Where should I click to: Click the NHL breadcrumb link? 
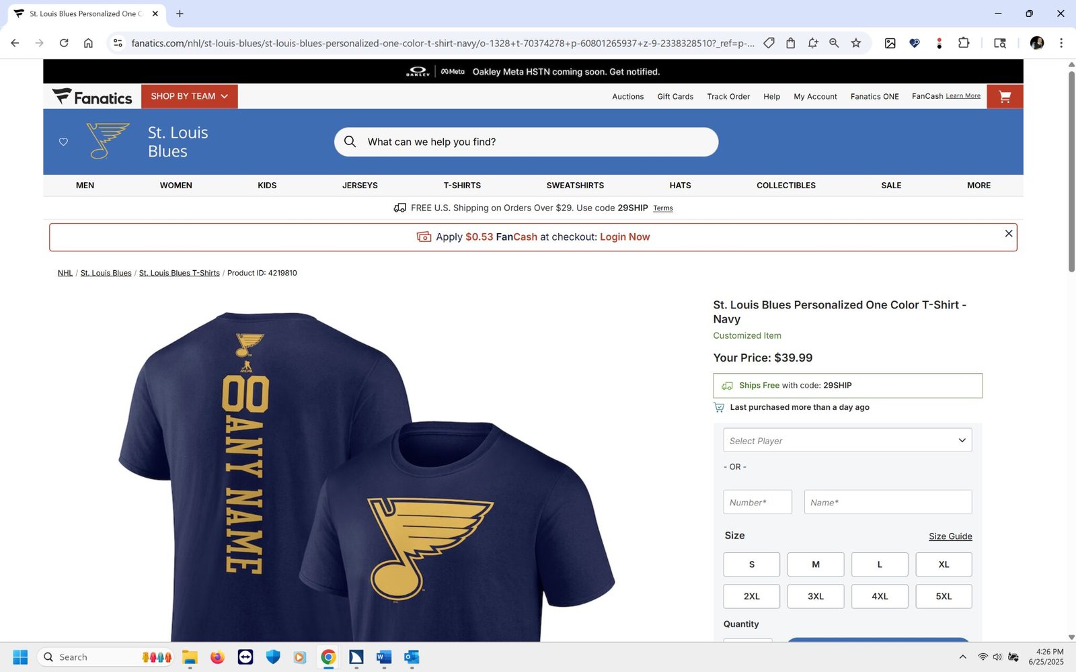pyautogui.click(x=65, y=273)
